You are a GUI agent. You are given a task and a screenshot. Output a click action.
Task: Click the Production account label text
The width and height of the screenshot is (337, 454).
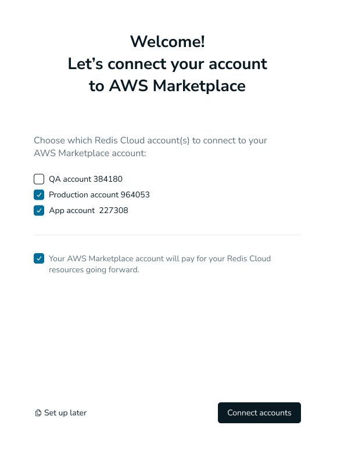point(84,194)
